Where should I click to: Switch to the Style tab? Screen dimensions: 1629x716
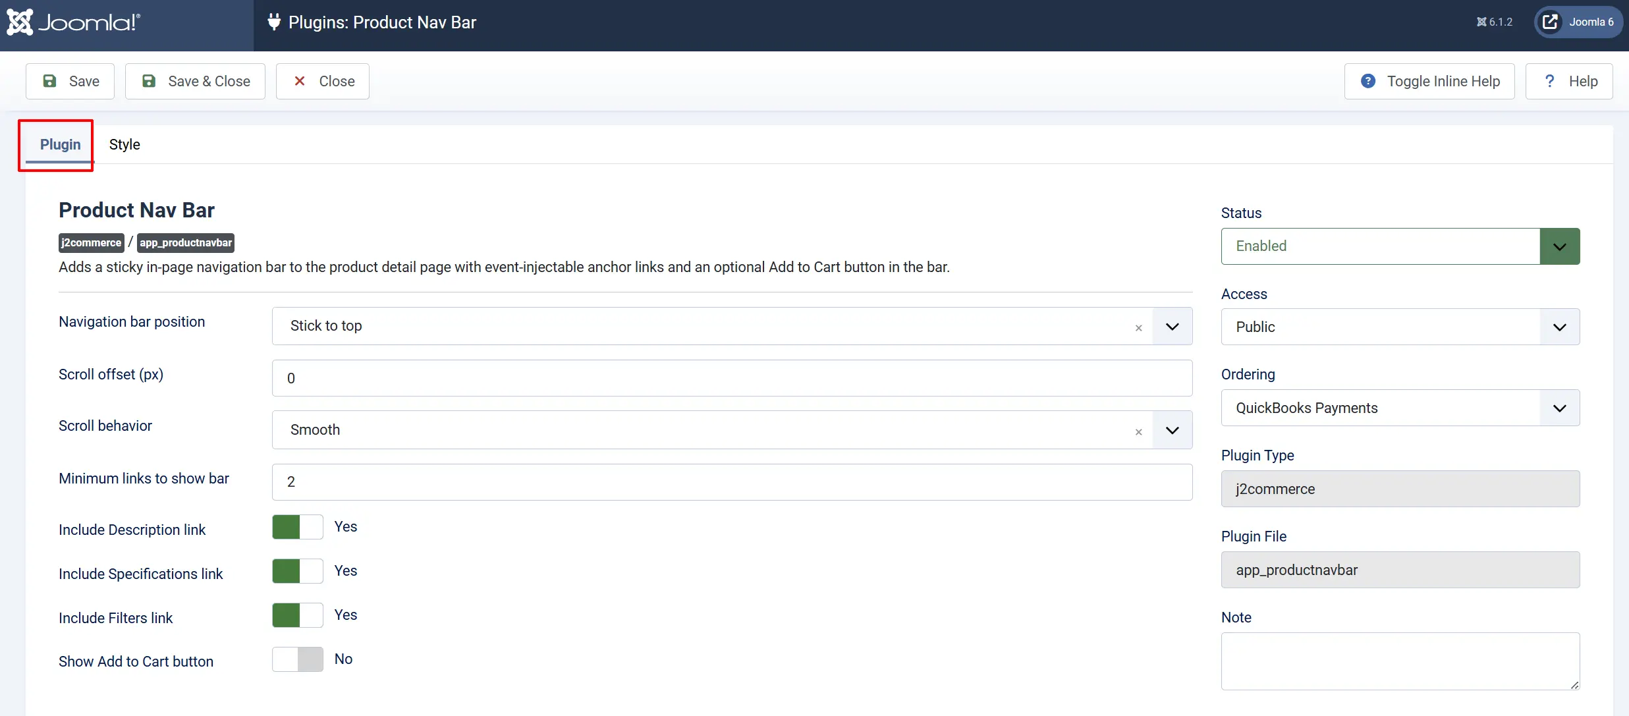(124, 144)
